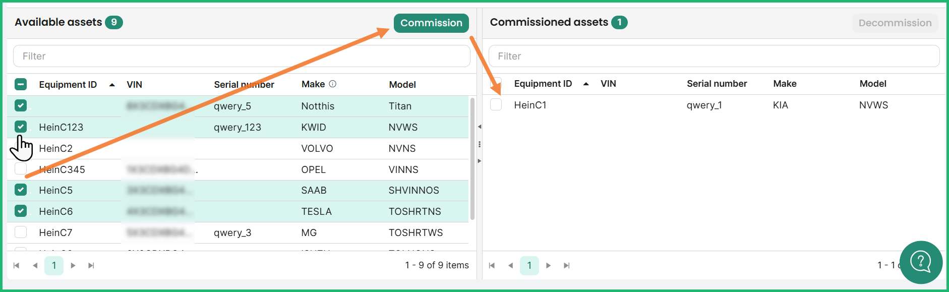Viewport: 949px width, 292px height.
Task: Tick the HeinC1 commissioned asset checkbox
Action: [496, 104]
